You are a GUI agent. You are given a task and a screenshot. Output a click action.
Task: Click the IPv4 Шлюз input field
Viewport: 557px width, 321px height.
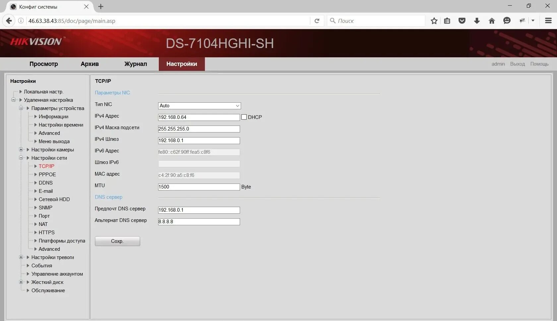tap(199, 140)
